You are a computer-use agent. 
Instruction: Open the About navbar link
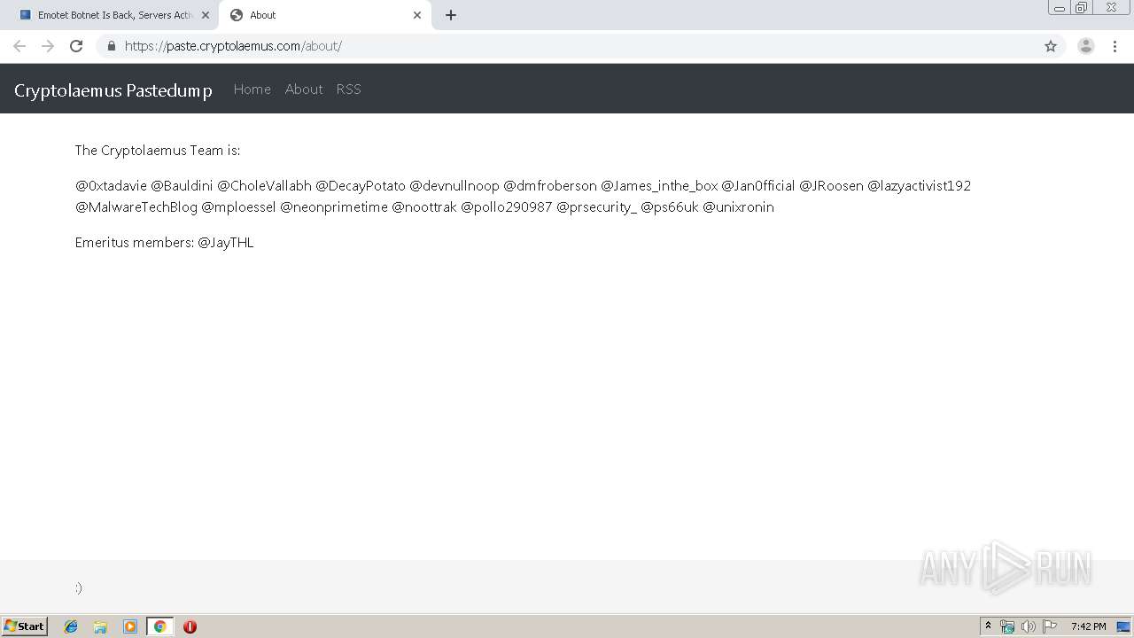tap(304, 89)
